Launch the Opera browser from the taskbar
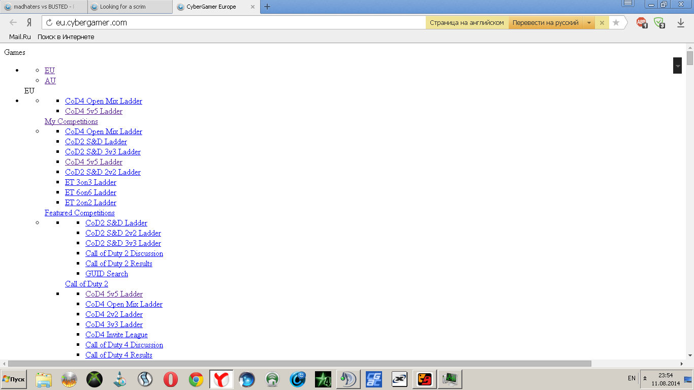694x390 pixels. coord(171,379)
